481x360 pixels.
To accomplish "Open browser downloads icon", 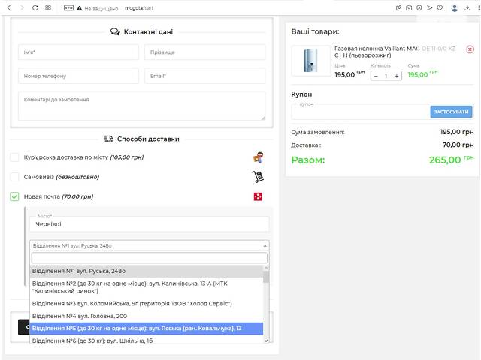I will tap(466, 7).
